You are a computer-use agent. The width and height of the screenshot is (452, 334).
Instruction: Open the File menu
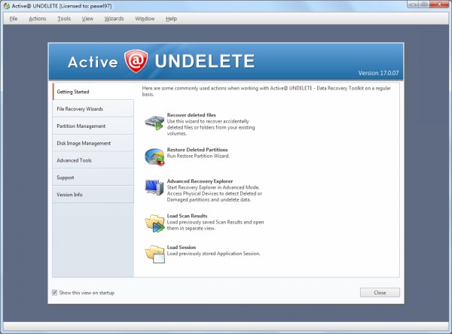pyautogui.click(x=14, y=19)
